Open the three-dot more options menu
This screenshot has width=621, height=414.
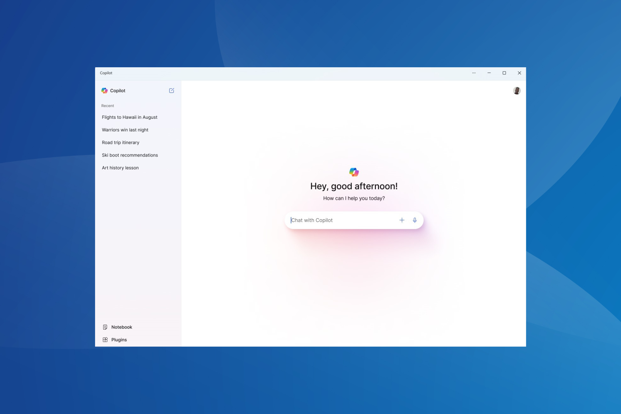coord(474,73)
